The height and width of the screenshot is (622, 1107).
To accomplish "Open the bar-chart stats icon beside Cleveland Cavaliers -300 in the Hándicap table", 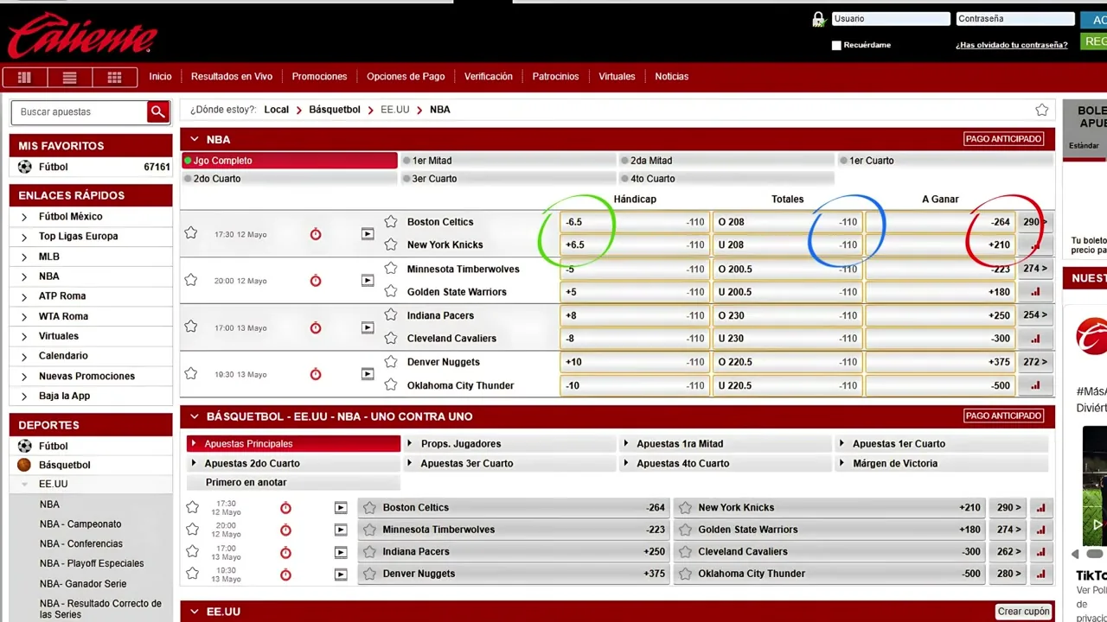I will point(1035,339).
